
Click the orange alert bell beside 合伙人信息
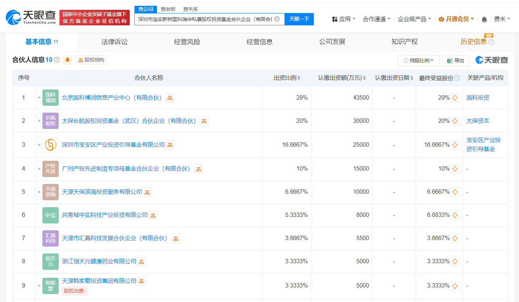coord(67,60)
